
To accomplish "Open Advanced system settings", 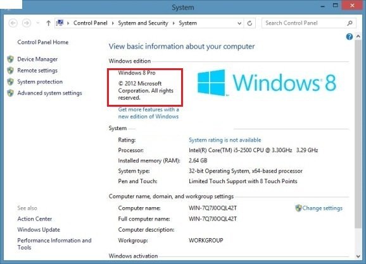I will click(x=49, y=93).
